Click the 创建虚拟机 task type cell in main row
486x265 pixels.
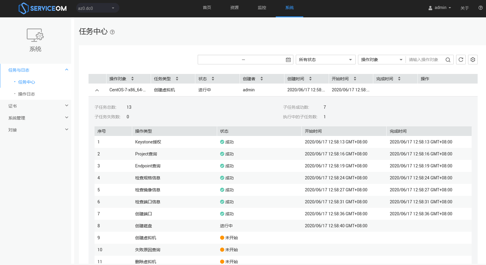[x=164, y=90]
